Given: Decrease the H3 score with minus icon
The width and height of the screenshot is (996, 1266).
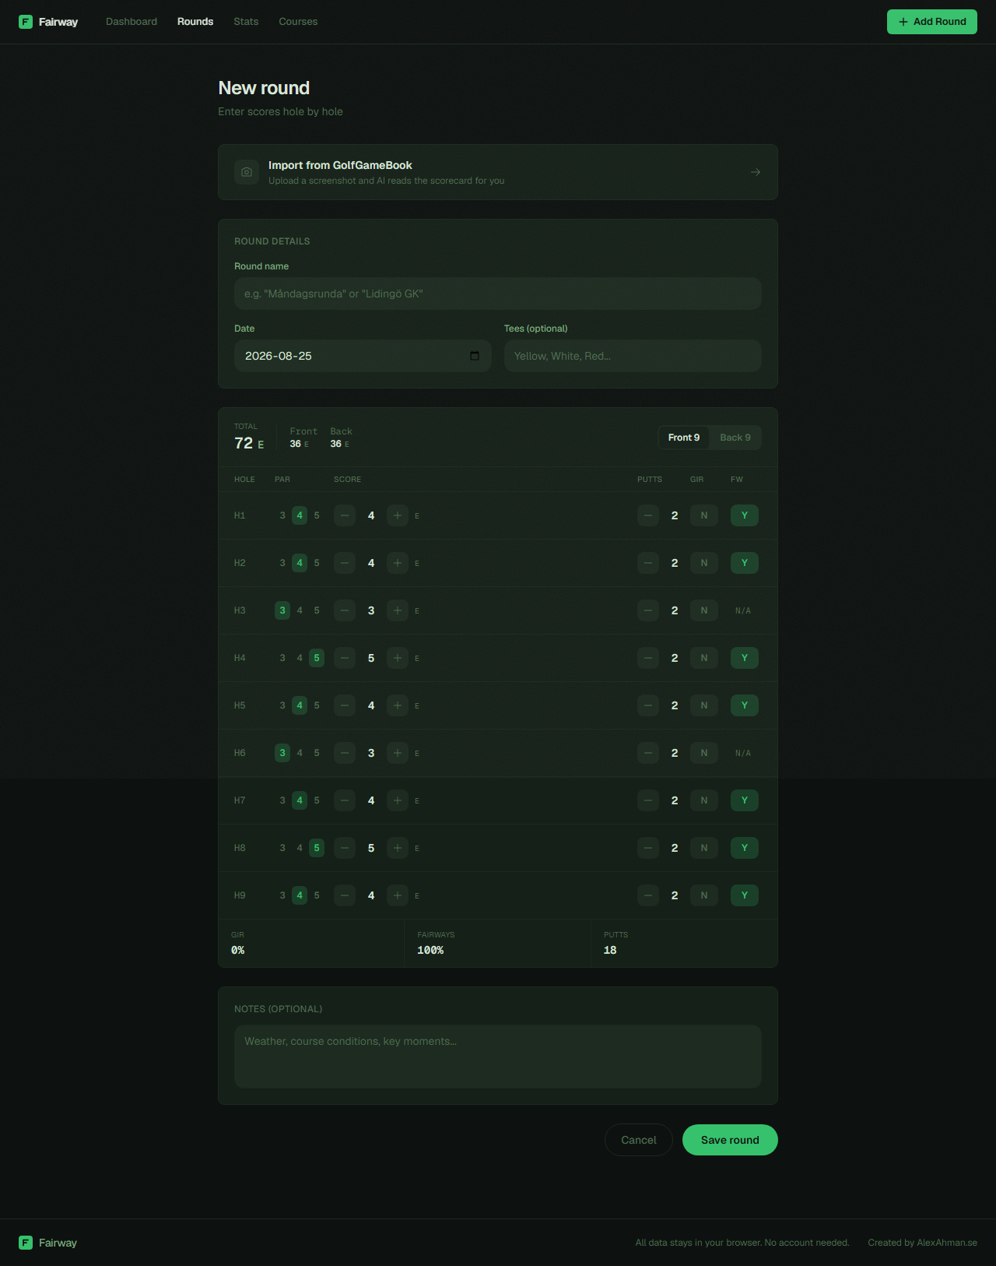Looking at the screenshot, I should [345, 610].
